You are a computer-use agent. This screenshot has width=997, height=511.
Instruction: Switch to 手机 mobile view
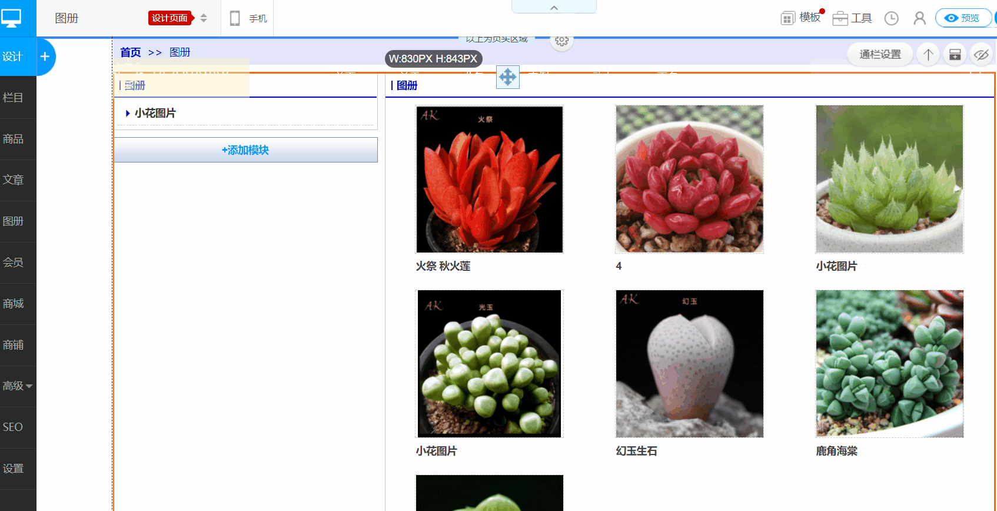click(x=248, y=18)
